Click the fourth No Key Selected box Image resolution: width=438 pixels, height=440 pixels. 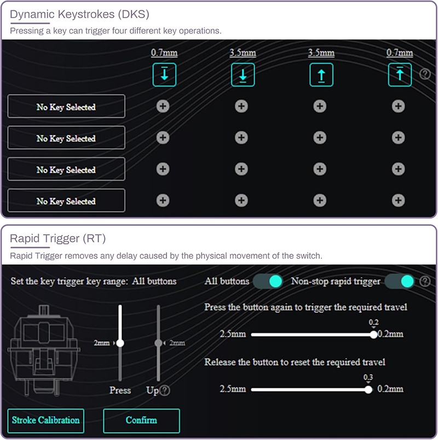(66, 201)
